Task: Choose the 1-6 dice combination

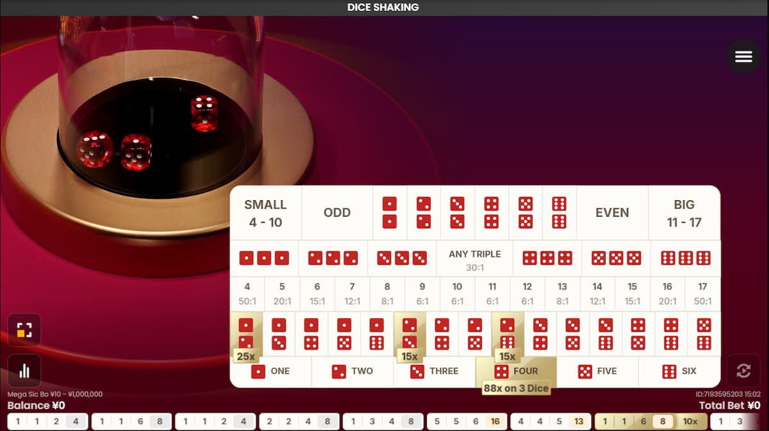Action: [x=376, y=334]
